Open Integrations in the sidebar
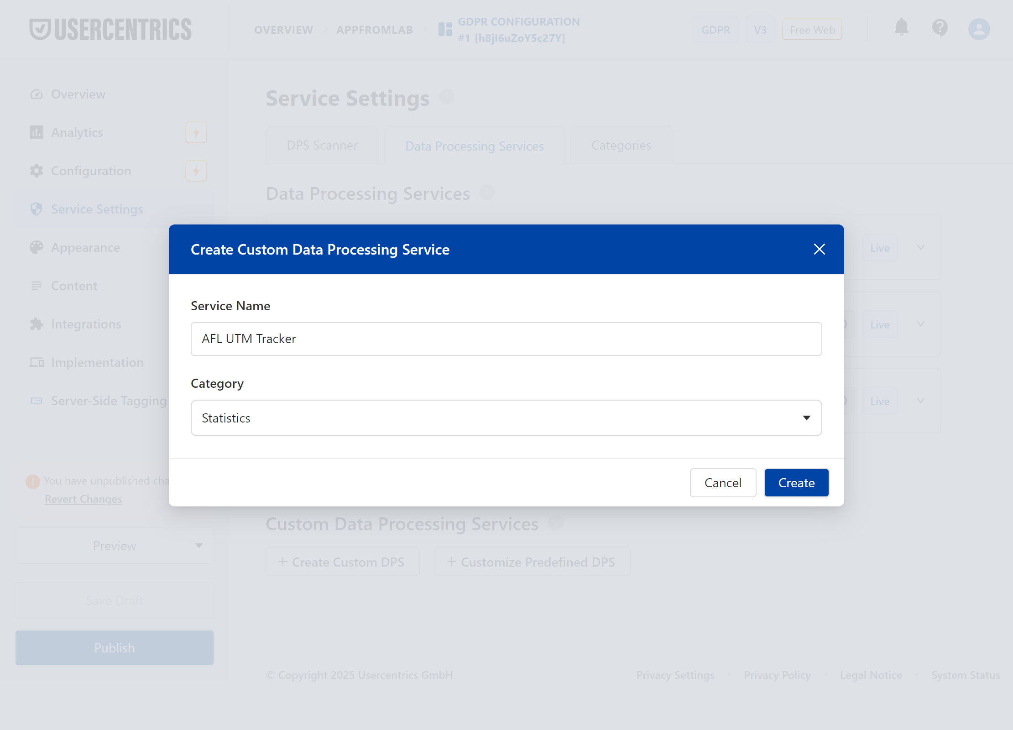 [86, 324]
